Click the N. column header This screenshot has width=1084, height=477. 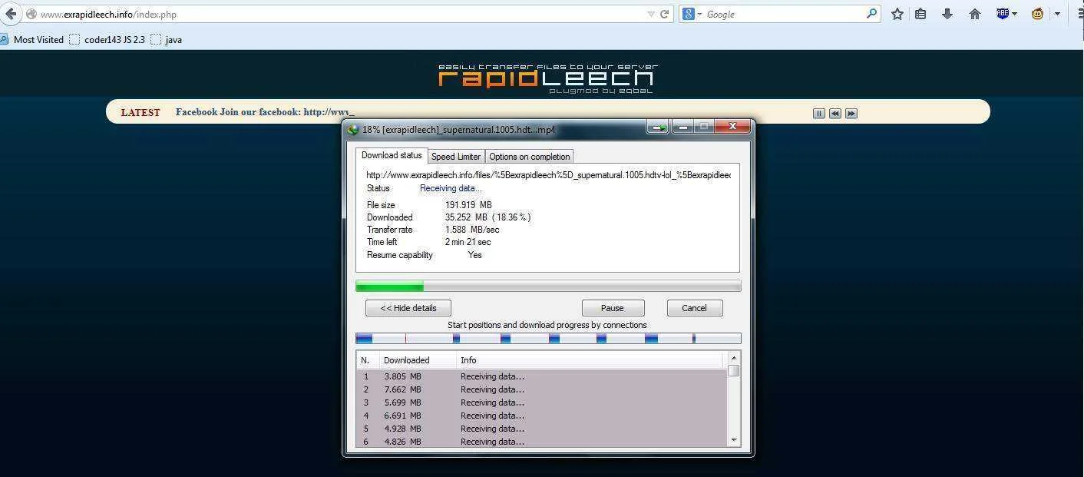click(x=368, y=360)
